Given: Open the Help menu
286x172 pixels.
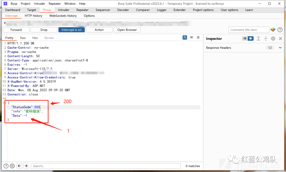Looking at the screenshot, I should (x=82, y=4).
